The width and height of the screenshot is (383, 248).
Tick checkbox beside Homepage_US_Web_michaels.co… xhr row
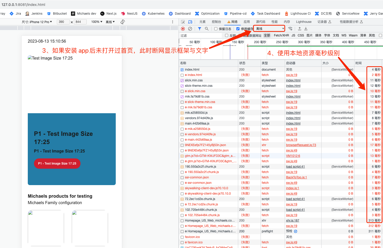click(x=182, y=221)
